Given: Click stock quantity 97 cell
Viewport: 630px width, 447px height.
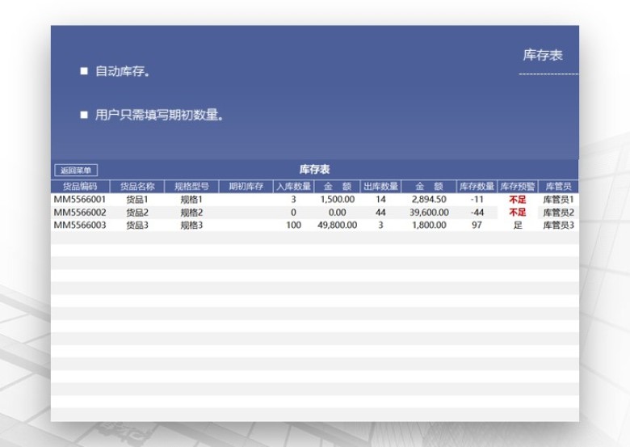Looking at the screenshot, I should [x=477, y=225].
